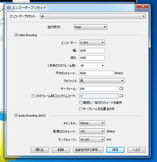Click the キーフレーム field showing 240

tap(99, 89)
